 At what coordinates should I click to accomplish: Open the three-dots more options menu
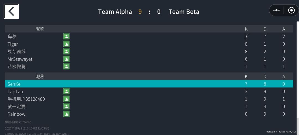click(x=276, y=10)
